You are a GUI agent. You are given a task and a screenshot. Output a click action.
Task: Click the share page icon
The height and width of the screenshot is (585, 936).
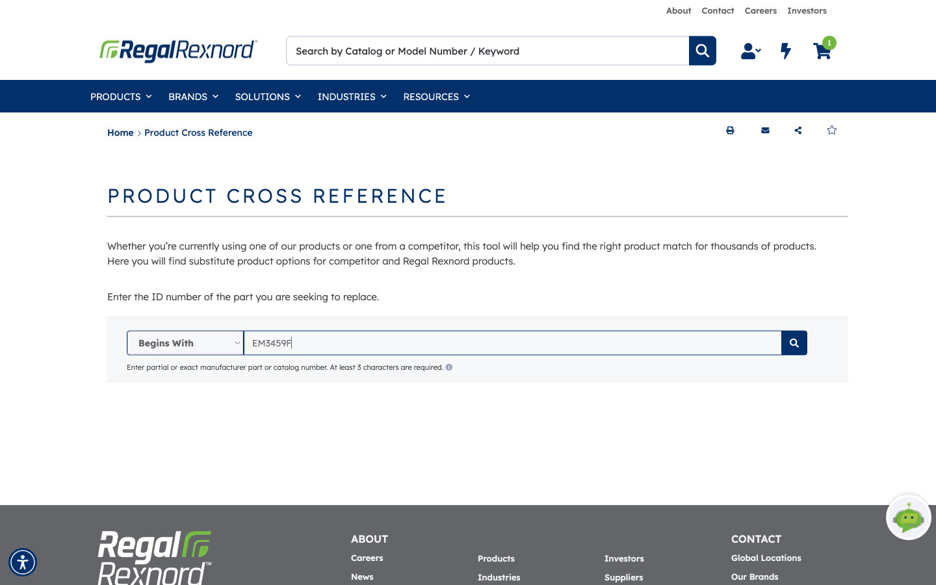pos(798,130)
